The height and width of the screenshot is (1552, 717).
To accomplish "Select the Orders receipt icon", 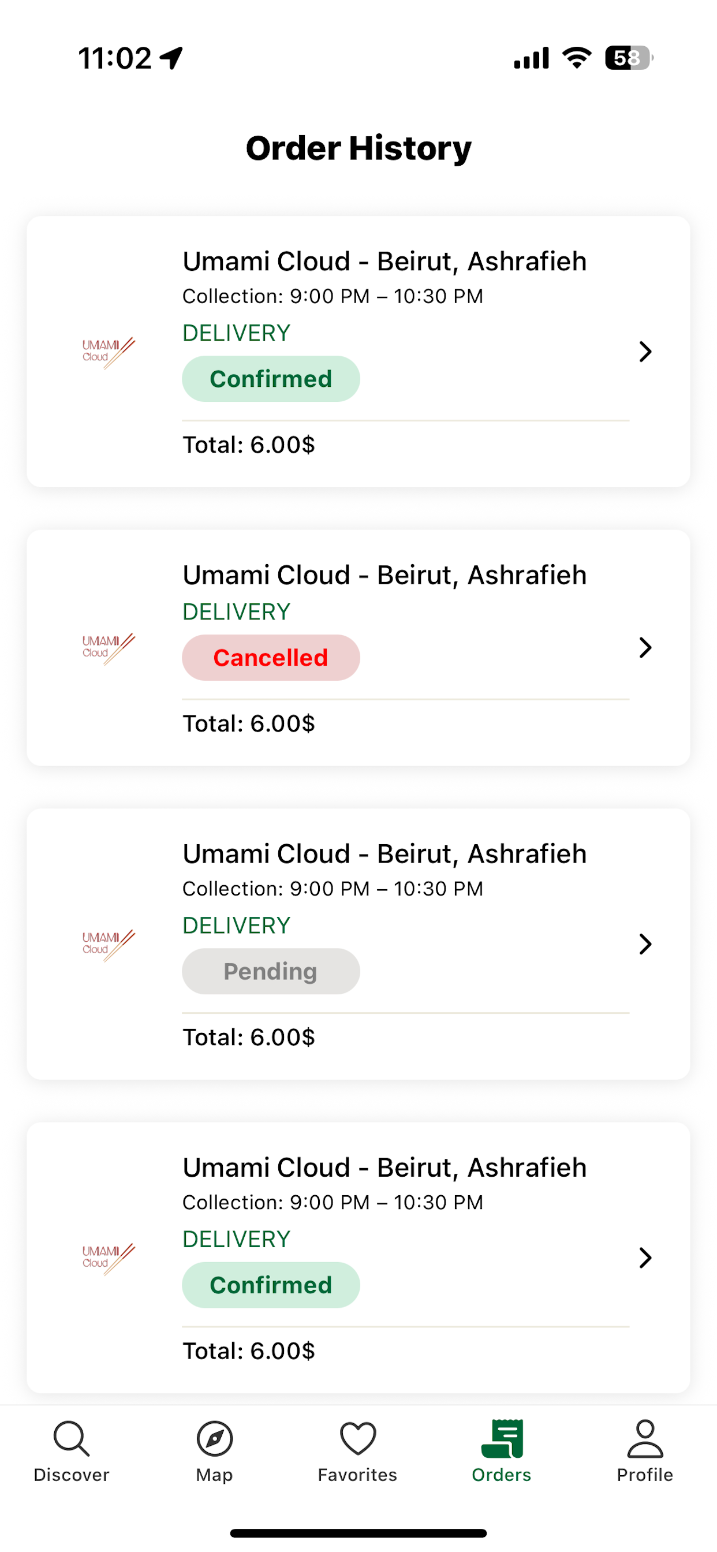I will (x=501, y=1439).
